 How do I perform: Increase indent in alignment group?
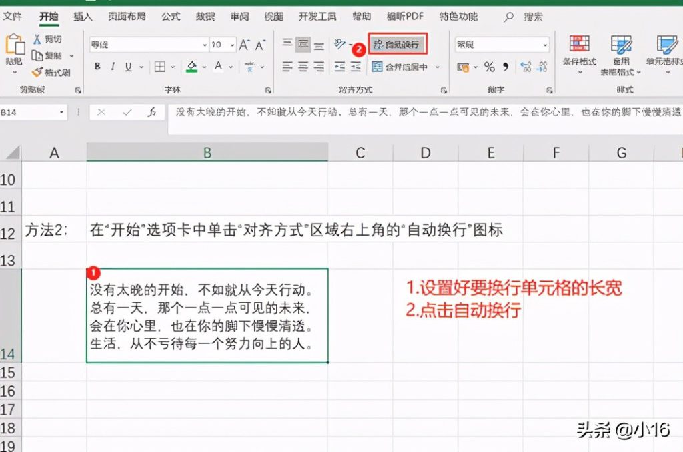pyautogui.click(x=356, y=67)
